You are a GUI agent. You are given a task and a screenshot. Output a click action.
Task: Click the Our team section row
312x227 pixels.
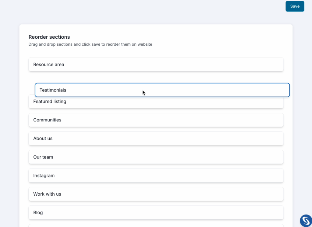tap(156, 157)
